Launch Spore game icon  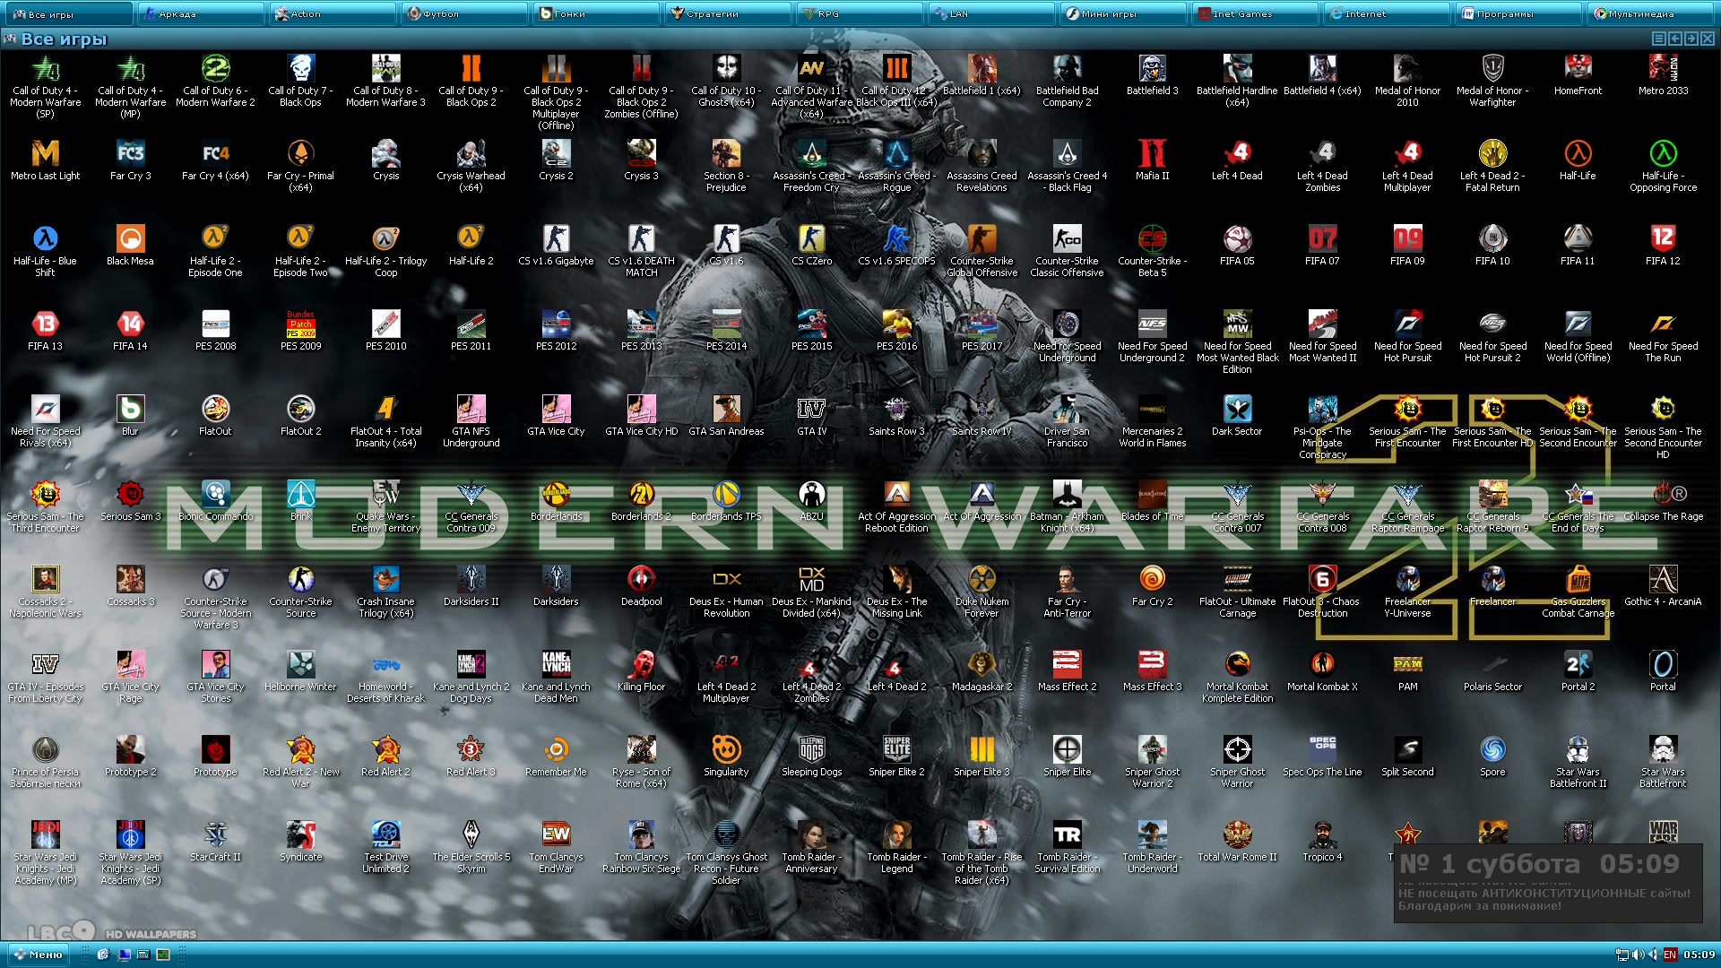(x=1492, y=750)
